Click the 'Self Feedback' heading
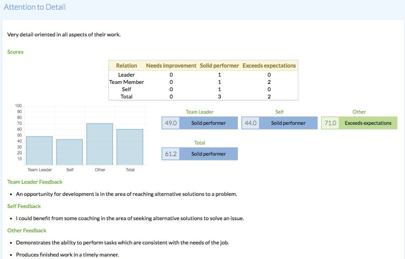This screenshot has height=259, width=405. (24, 206)
